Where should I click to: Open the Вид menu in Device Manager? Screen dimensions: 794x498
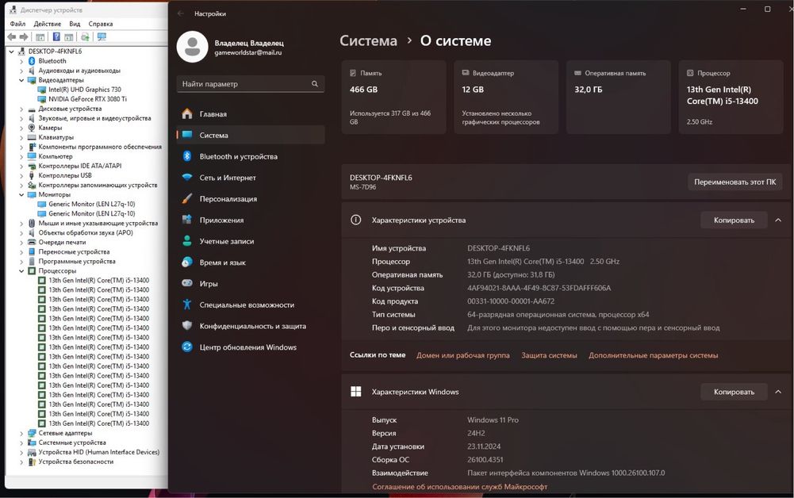tap(75, 24)
